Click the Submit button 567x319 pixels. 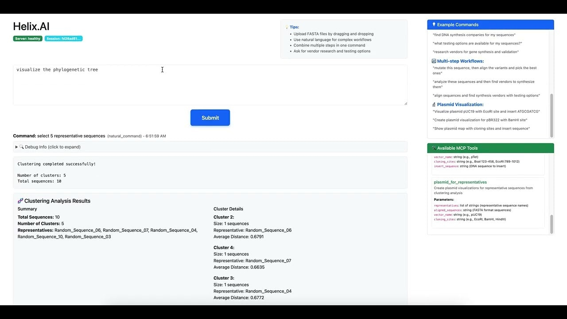[x=210, y=117]
